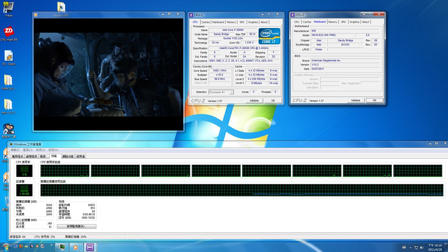Click memory 1.58 GB meter graph
Viewport: 448px width, 252px height.
coord(25,190)
